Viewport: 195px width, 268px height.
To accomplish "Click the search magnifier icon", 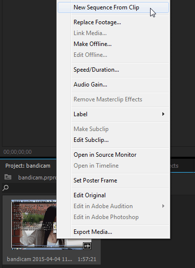I will (5, 188).
